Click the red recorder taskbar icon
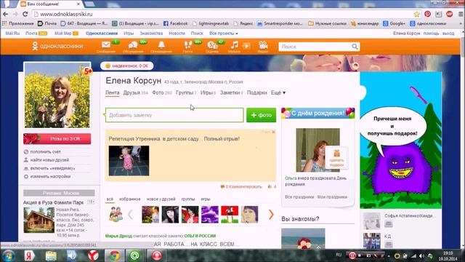 (x=157, y=255)
